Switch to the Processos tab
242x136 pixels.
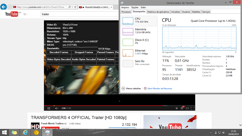click(x=126, y=12)
